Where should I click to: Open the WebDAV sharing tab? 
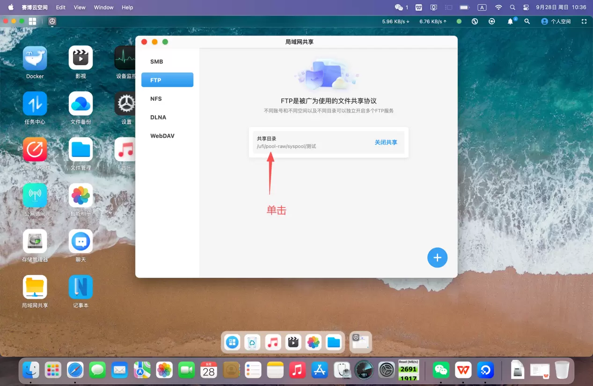[x=162, y=136]
